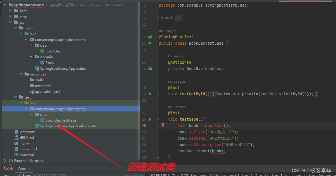Collapse the main folder
Image resolution: width=336 pixels, height=176 pixels.
(15, 28)
